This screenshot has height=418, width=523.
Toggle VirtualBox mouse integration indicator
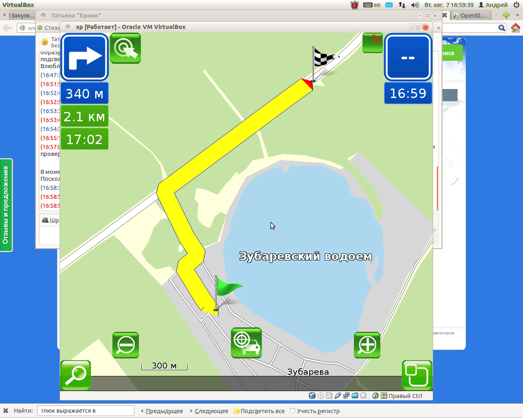(x=375, y=396)
